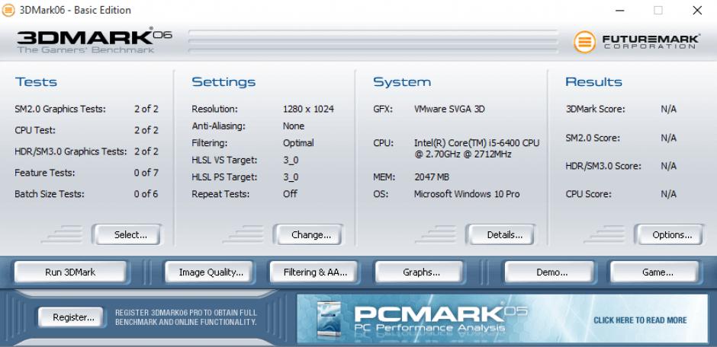Click the CPU Test label
Viewport: 717px width, 347px height.
coord(35,130)
